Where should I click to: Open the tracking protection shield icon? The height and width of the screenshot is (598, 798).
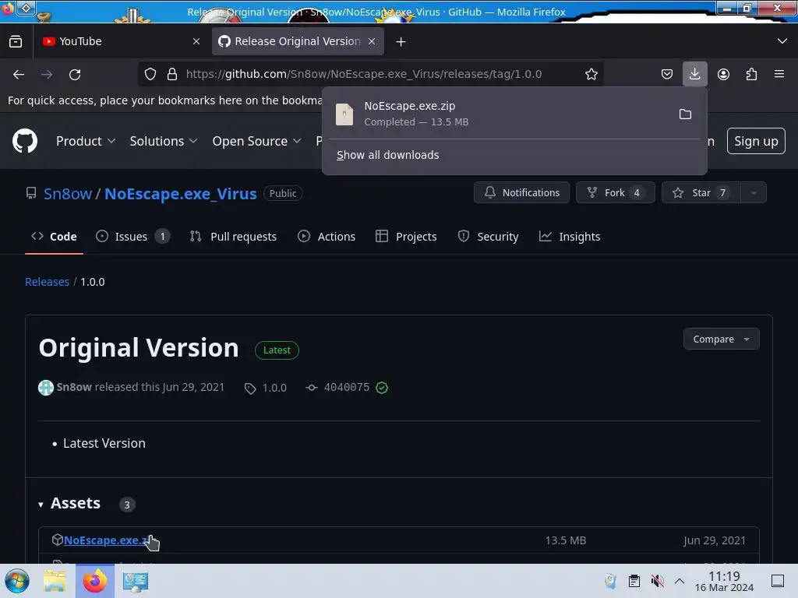coord(150,74)
